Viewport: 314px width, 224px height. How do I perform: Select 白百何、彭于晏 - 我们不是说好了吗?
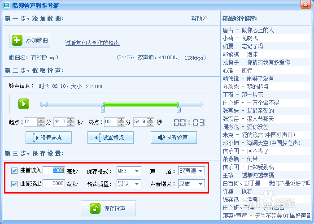point(266,183)
